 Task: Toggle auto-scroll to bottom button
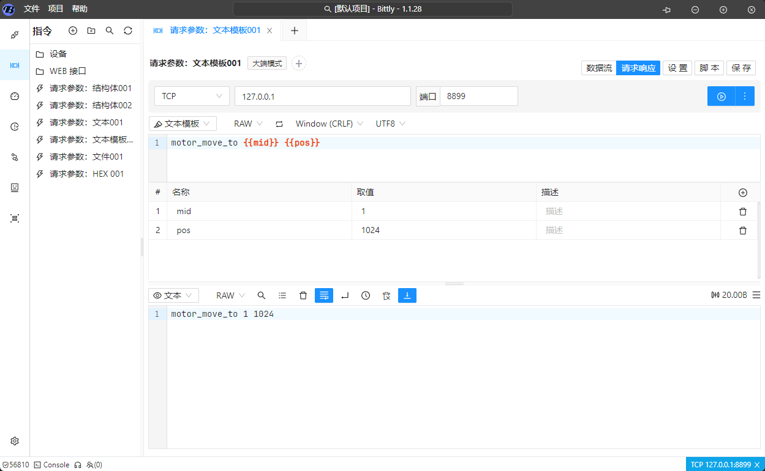(407, 295)
